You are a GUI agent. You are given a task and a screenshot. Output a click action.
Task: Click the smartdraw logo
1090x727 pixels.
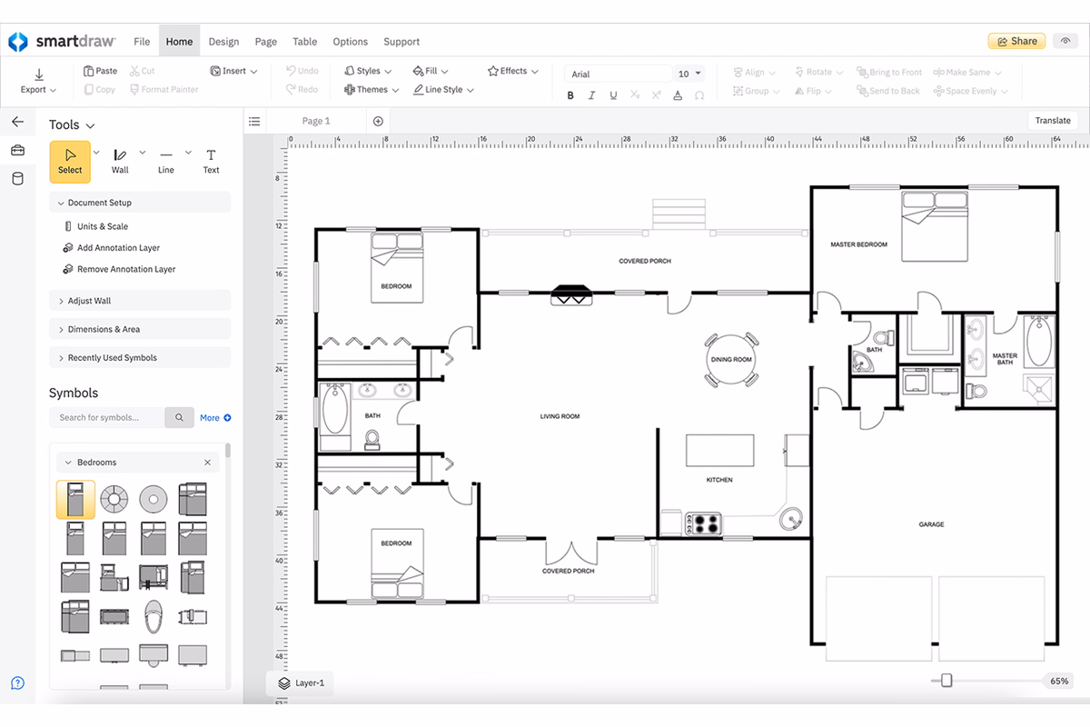(x=63, y=42)
